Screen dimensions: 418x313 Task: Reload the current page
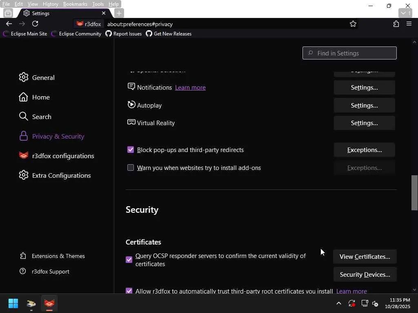pos(35,24)
